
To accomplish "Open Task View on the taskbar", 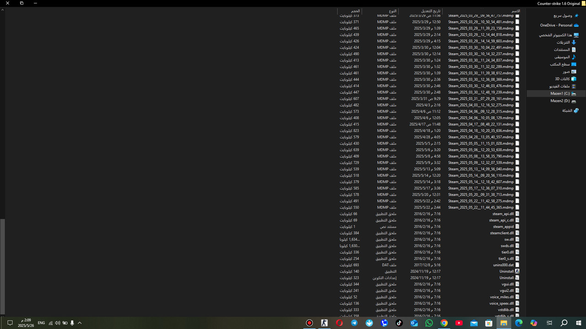I will tap(549, 323).
